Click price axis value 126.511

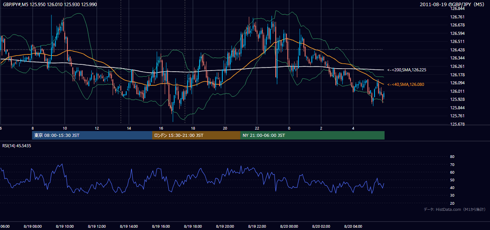pyautogui.click(x=457, y=41)
